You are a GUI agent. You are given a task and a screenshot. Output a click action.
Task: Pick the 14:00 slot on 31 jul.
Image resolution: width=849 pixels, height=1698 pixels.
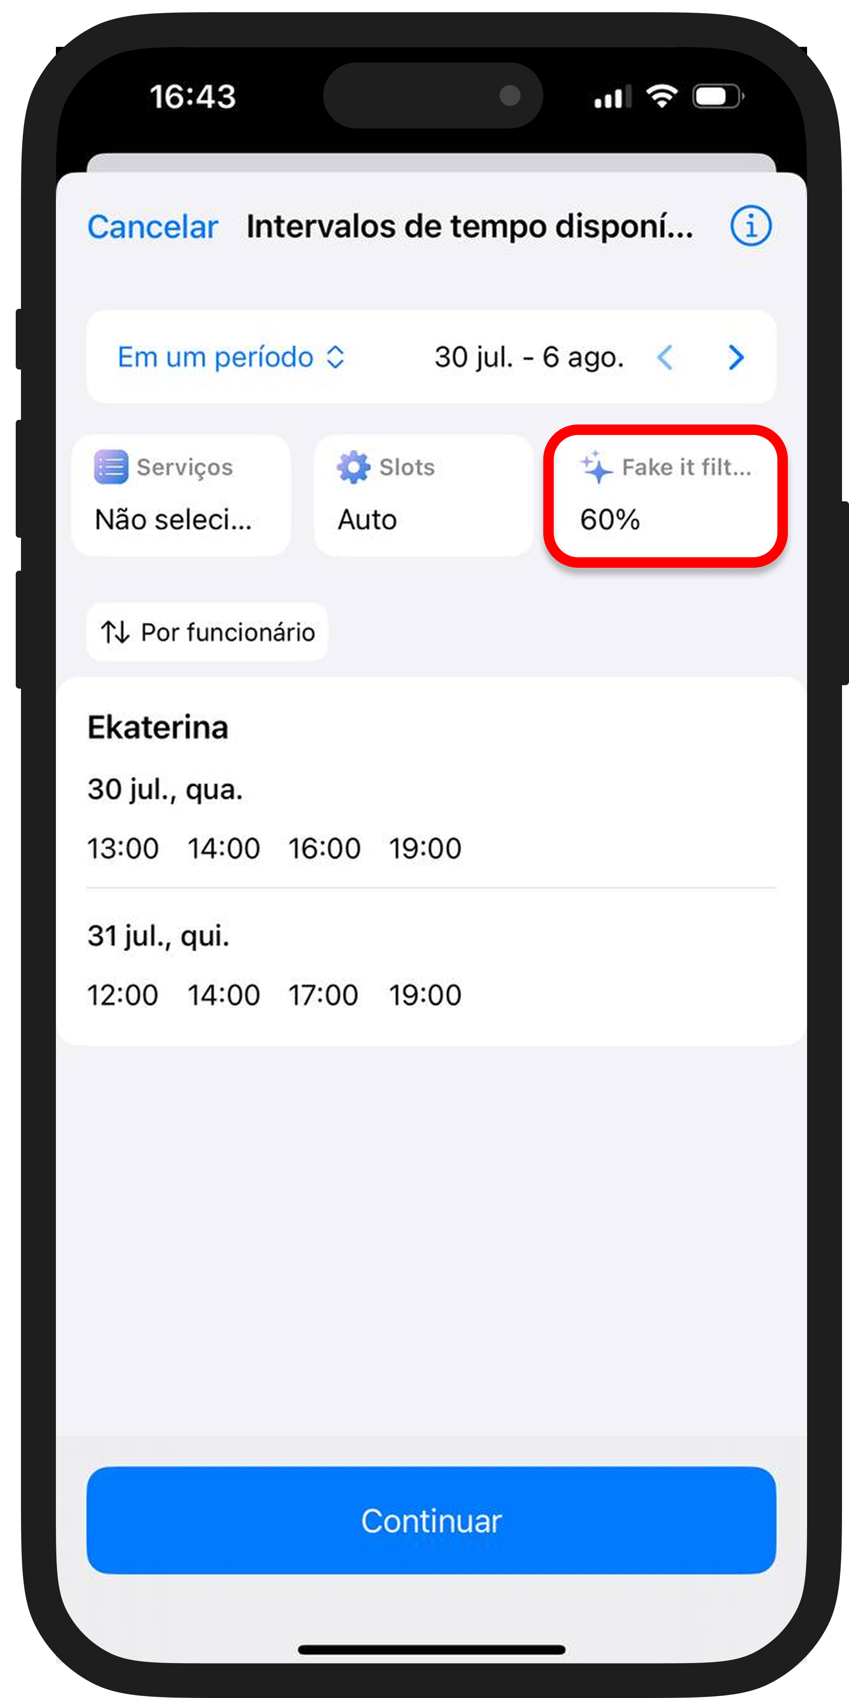click(224, 995)
